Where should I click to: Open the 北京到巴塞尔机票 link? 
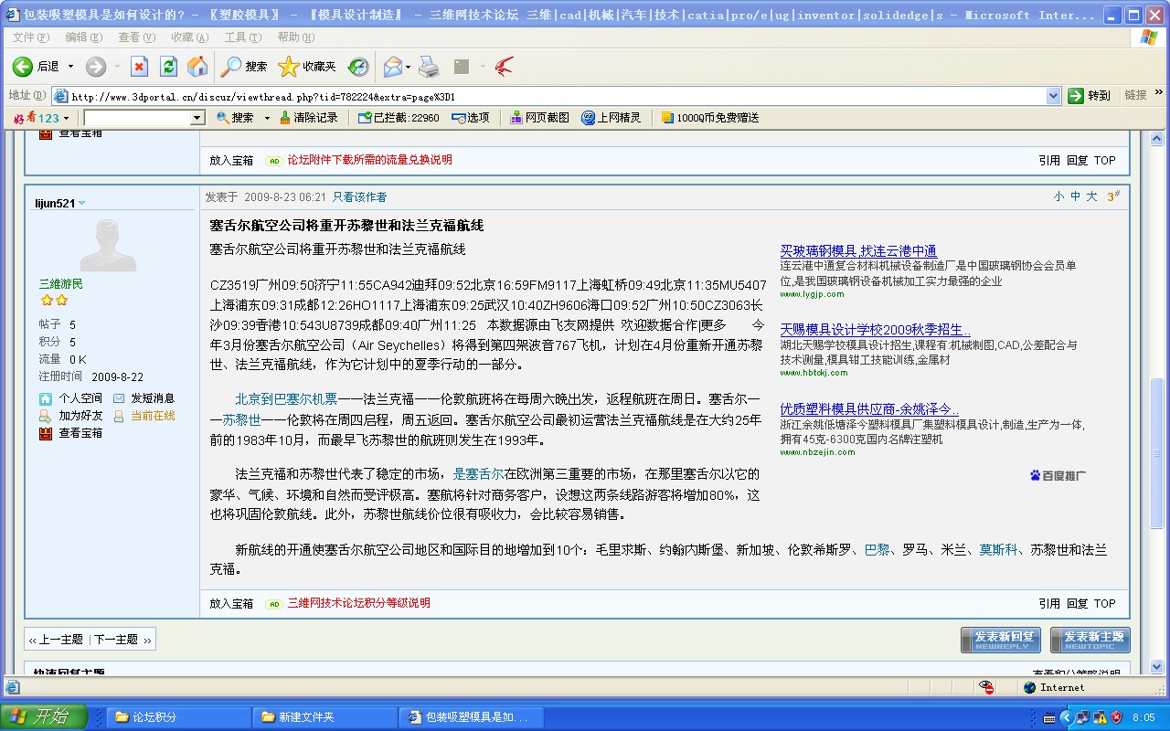click(287, 399)
